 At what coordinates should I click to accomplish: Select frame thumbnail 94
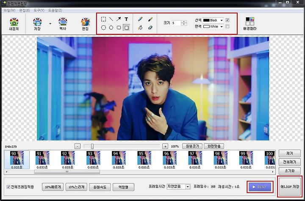click(119, 160)
